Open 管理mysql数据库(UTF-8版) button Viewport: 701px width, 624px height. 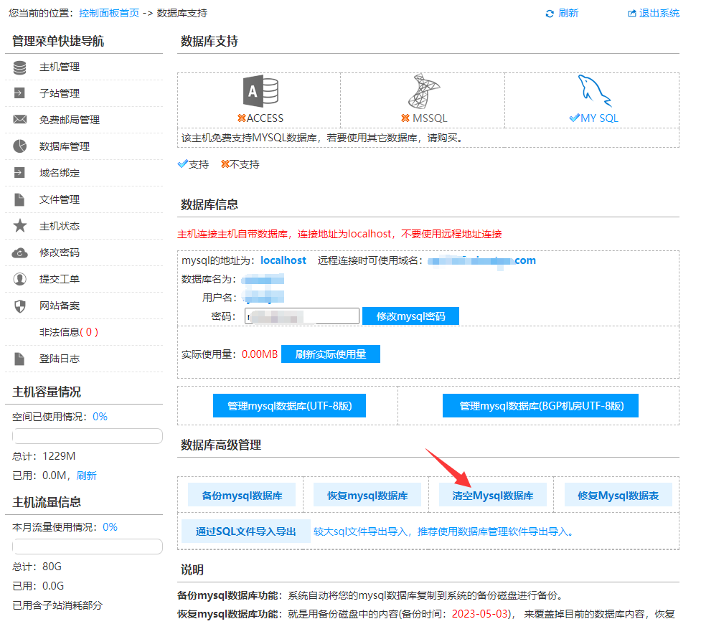(x=288, y=406)
